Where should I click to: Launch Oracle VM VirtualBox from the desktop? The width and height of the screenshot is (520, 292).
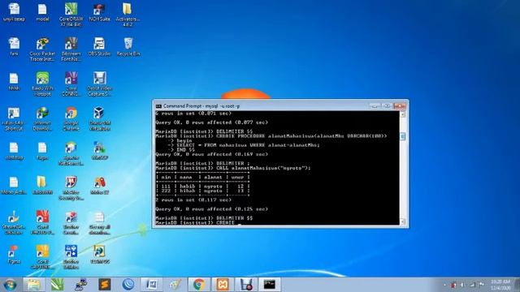[99, 118]
